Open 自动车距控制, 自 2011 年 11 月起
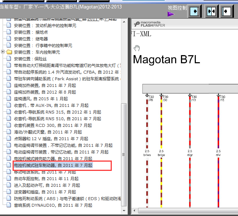The image size is (238, 216). 46,179
